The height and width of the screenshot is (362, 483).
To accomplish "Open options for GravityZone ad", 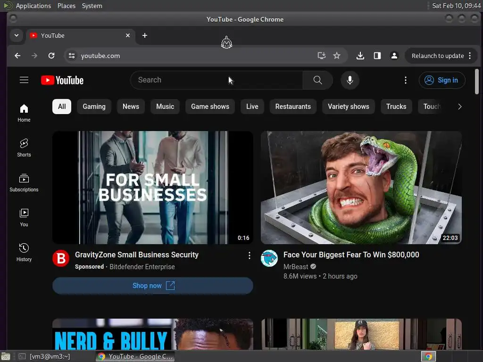I will point(249,255).
